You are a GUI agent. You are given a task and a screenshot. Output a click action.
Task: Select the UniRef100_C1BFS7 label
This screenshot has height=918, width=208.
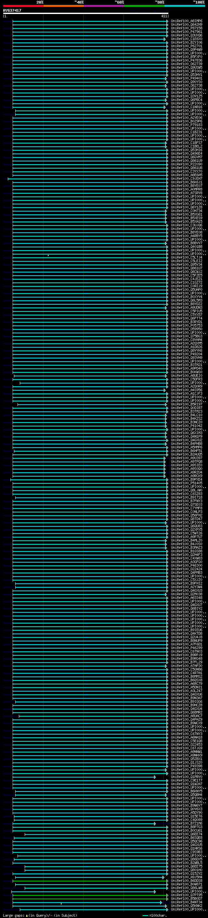tap(186, 143)
